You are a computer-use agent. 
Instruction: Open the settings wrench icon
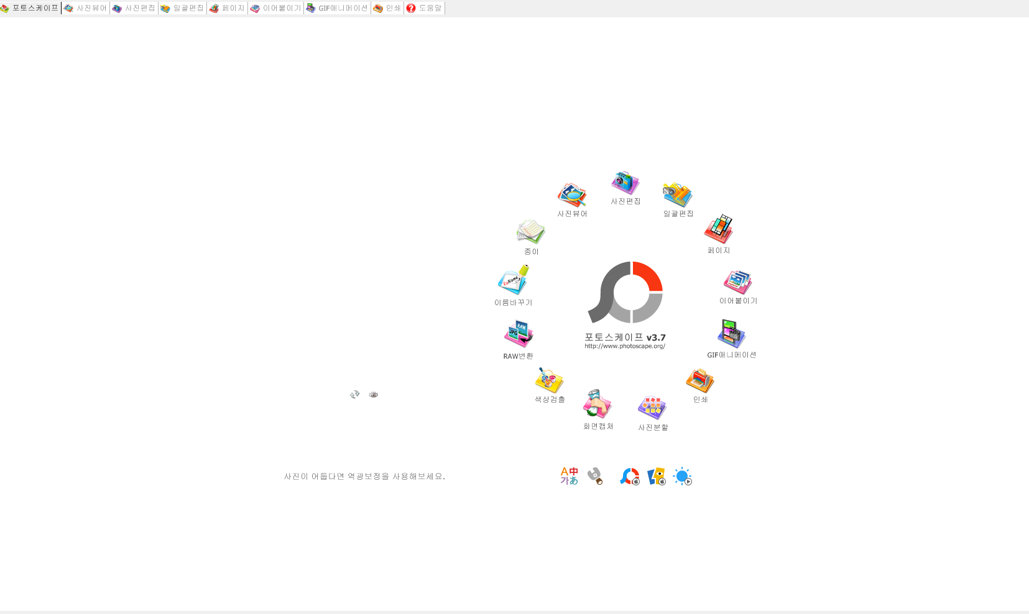point(595,476)
